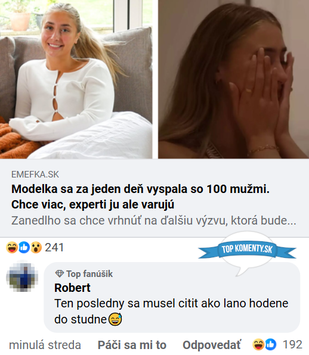The height and width of the screenshot is (355, 309).
Task: Click the surprised wow post reaction emoji
Action: 36,247
